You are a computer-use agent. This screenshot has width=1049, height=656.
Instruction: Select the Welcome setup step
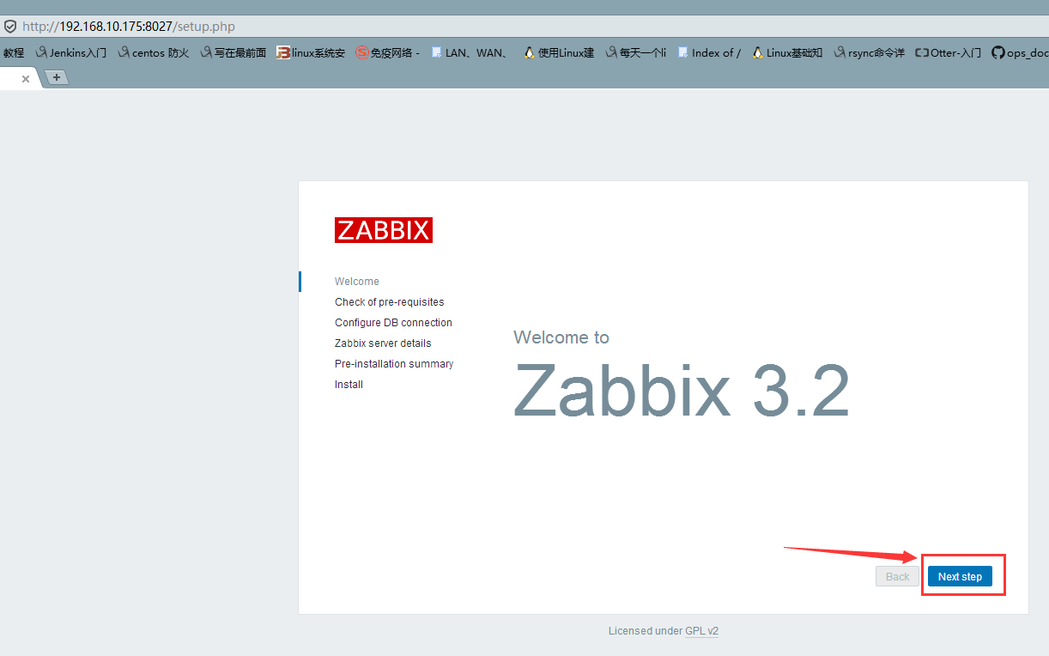(x=357, y=282)
